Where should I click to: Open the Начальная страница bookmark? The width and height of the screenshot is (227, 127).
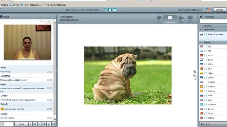pyautogui.click(x=54, y=5)
